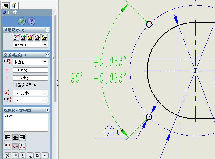Right justify the dimension text
215x159 pixels.
click(x=23, y=138)
